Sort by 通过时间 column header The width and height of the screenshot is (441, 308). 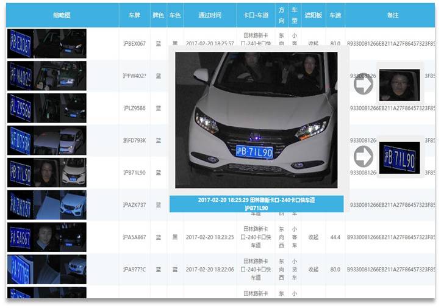(x=210, y=15)
